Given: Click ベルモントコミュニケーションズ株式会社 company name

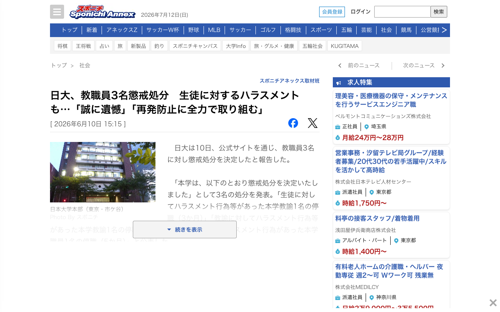Looking at the screenshot, I should pyautogui.click(x=383, y=116).
